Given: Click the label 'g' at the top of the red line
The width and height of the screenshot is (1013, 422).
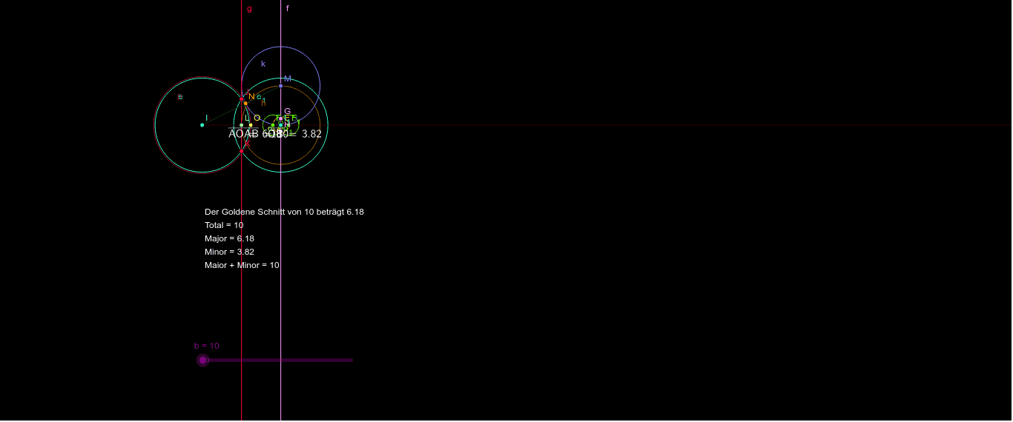Looking at the screenshot, I should [x=249, y=9].
